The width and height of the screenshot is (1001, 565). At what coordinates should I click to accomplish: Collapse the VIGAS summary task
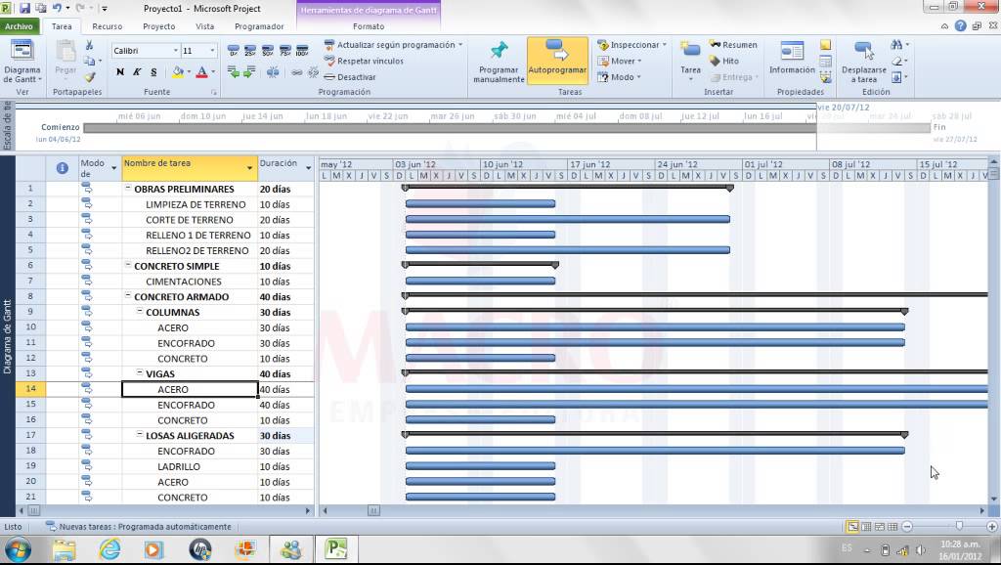click(139, 372)
